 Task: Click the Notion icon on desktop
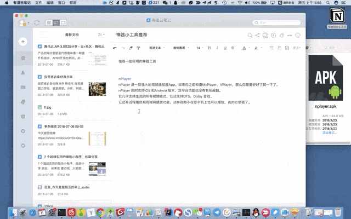click(337, 16)
